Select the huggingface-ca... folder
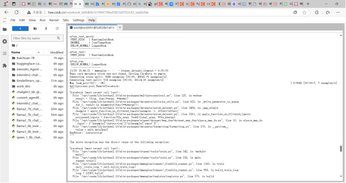 pos(37,64)
